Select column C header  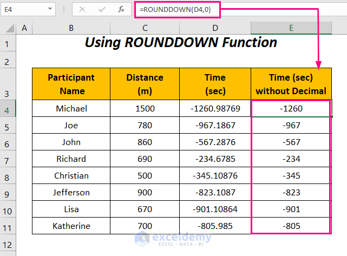(145, 28)
